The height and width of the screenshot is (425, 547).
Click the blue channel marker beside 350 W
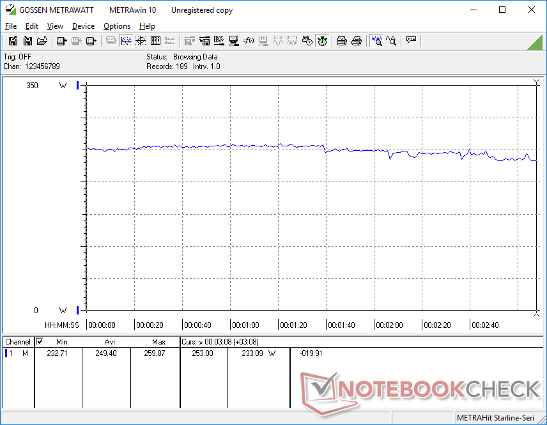tap(78, 85)
